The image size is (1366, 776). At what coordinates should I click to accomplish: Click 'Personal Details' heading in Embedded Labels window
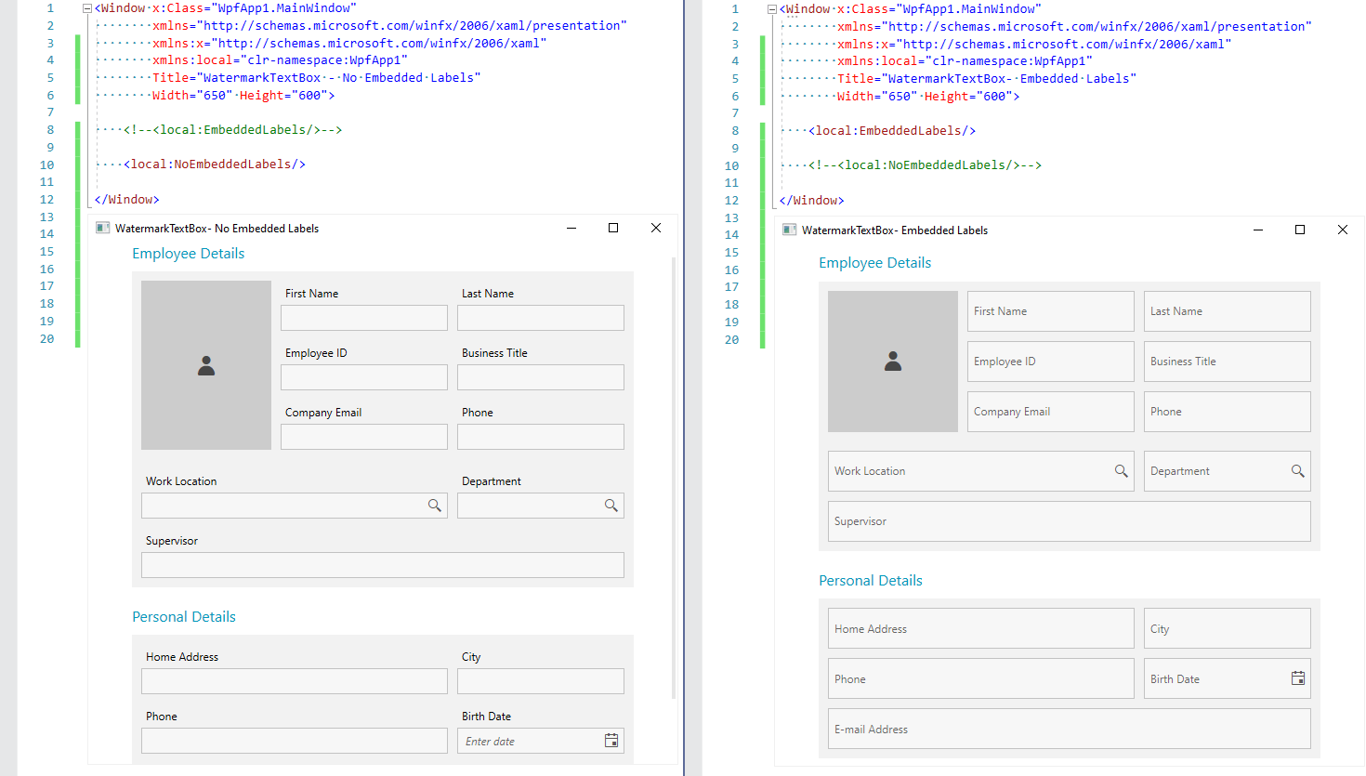871,581
